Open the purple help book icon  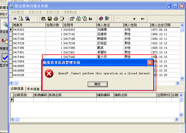(x=101, y=19)
